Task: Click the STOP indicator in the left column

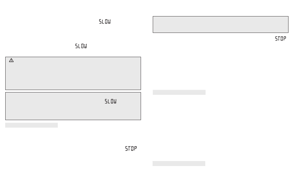Action: [131, 149]
